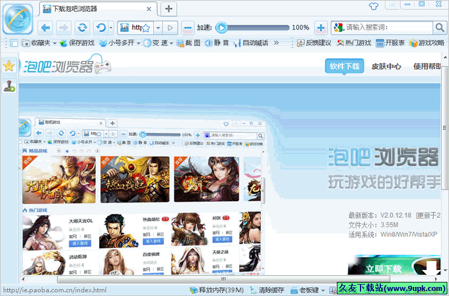Click 释放内存(39M) in status bar
Viewport: 449px width, 296px height.
217,290
